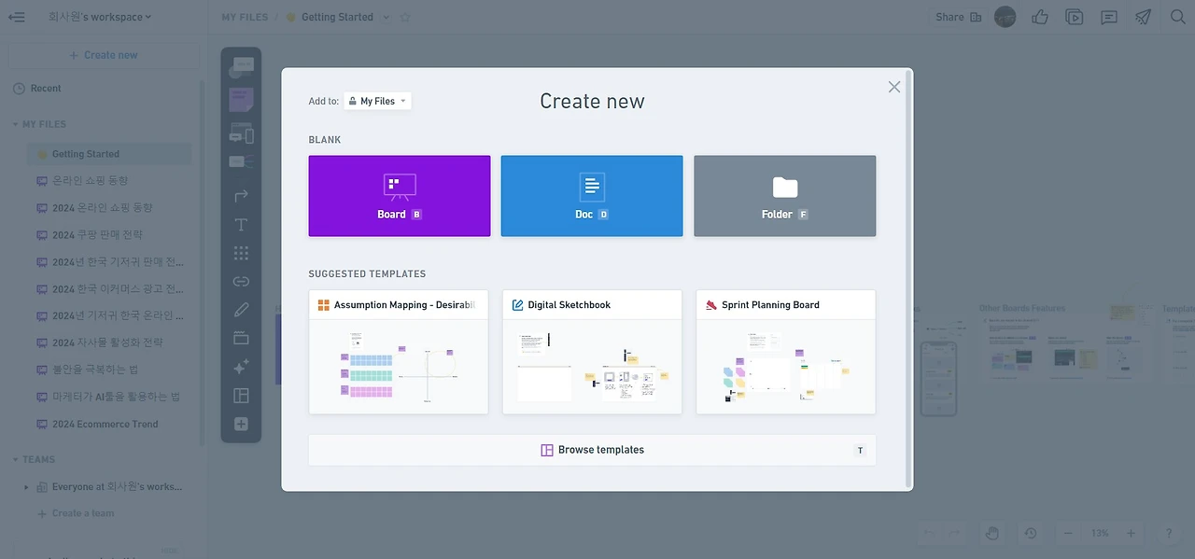Start presentation mode icon
Image resolution: width=1195 pixels, height=559 pixels.
pos(1075,17)
